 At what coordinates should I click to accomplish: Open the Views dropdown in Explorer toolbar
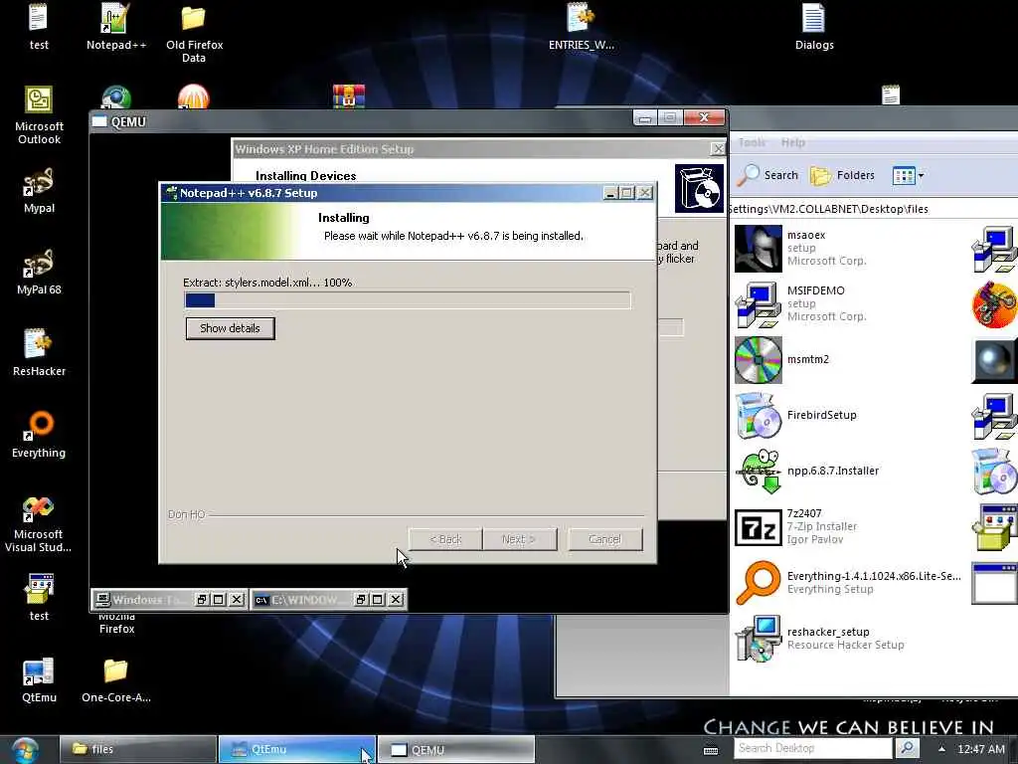pos(908,175)
